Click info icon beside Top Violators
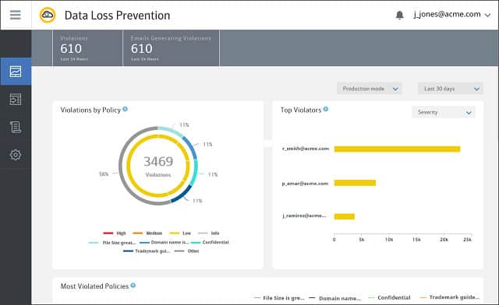 (326, 109)
